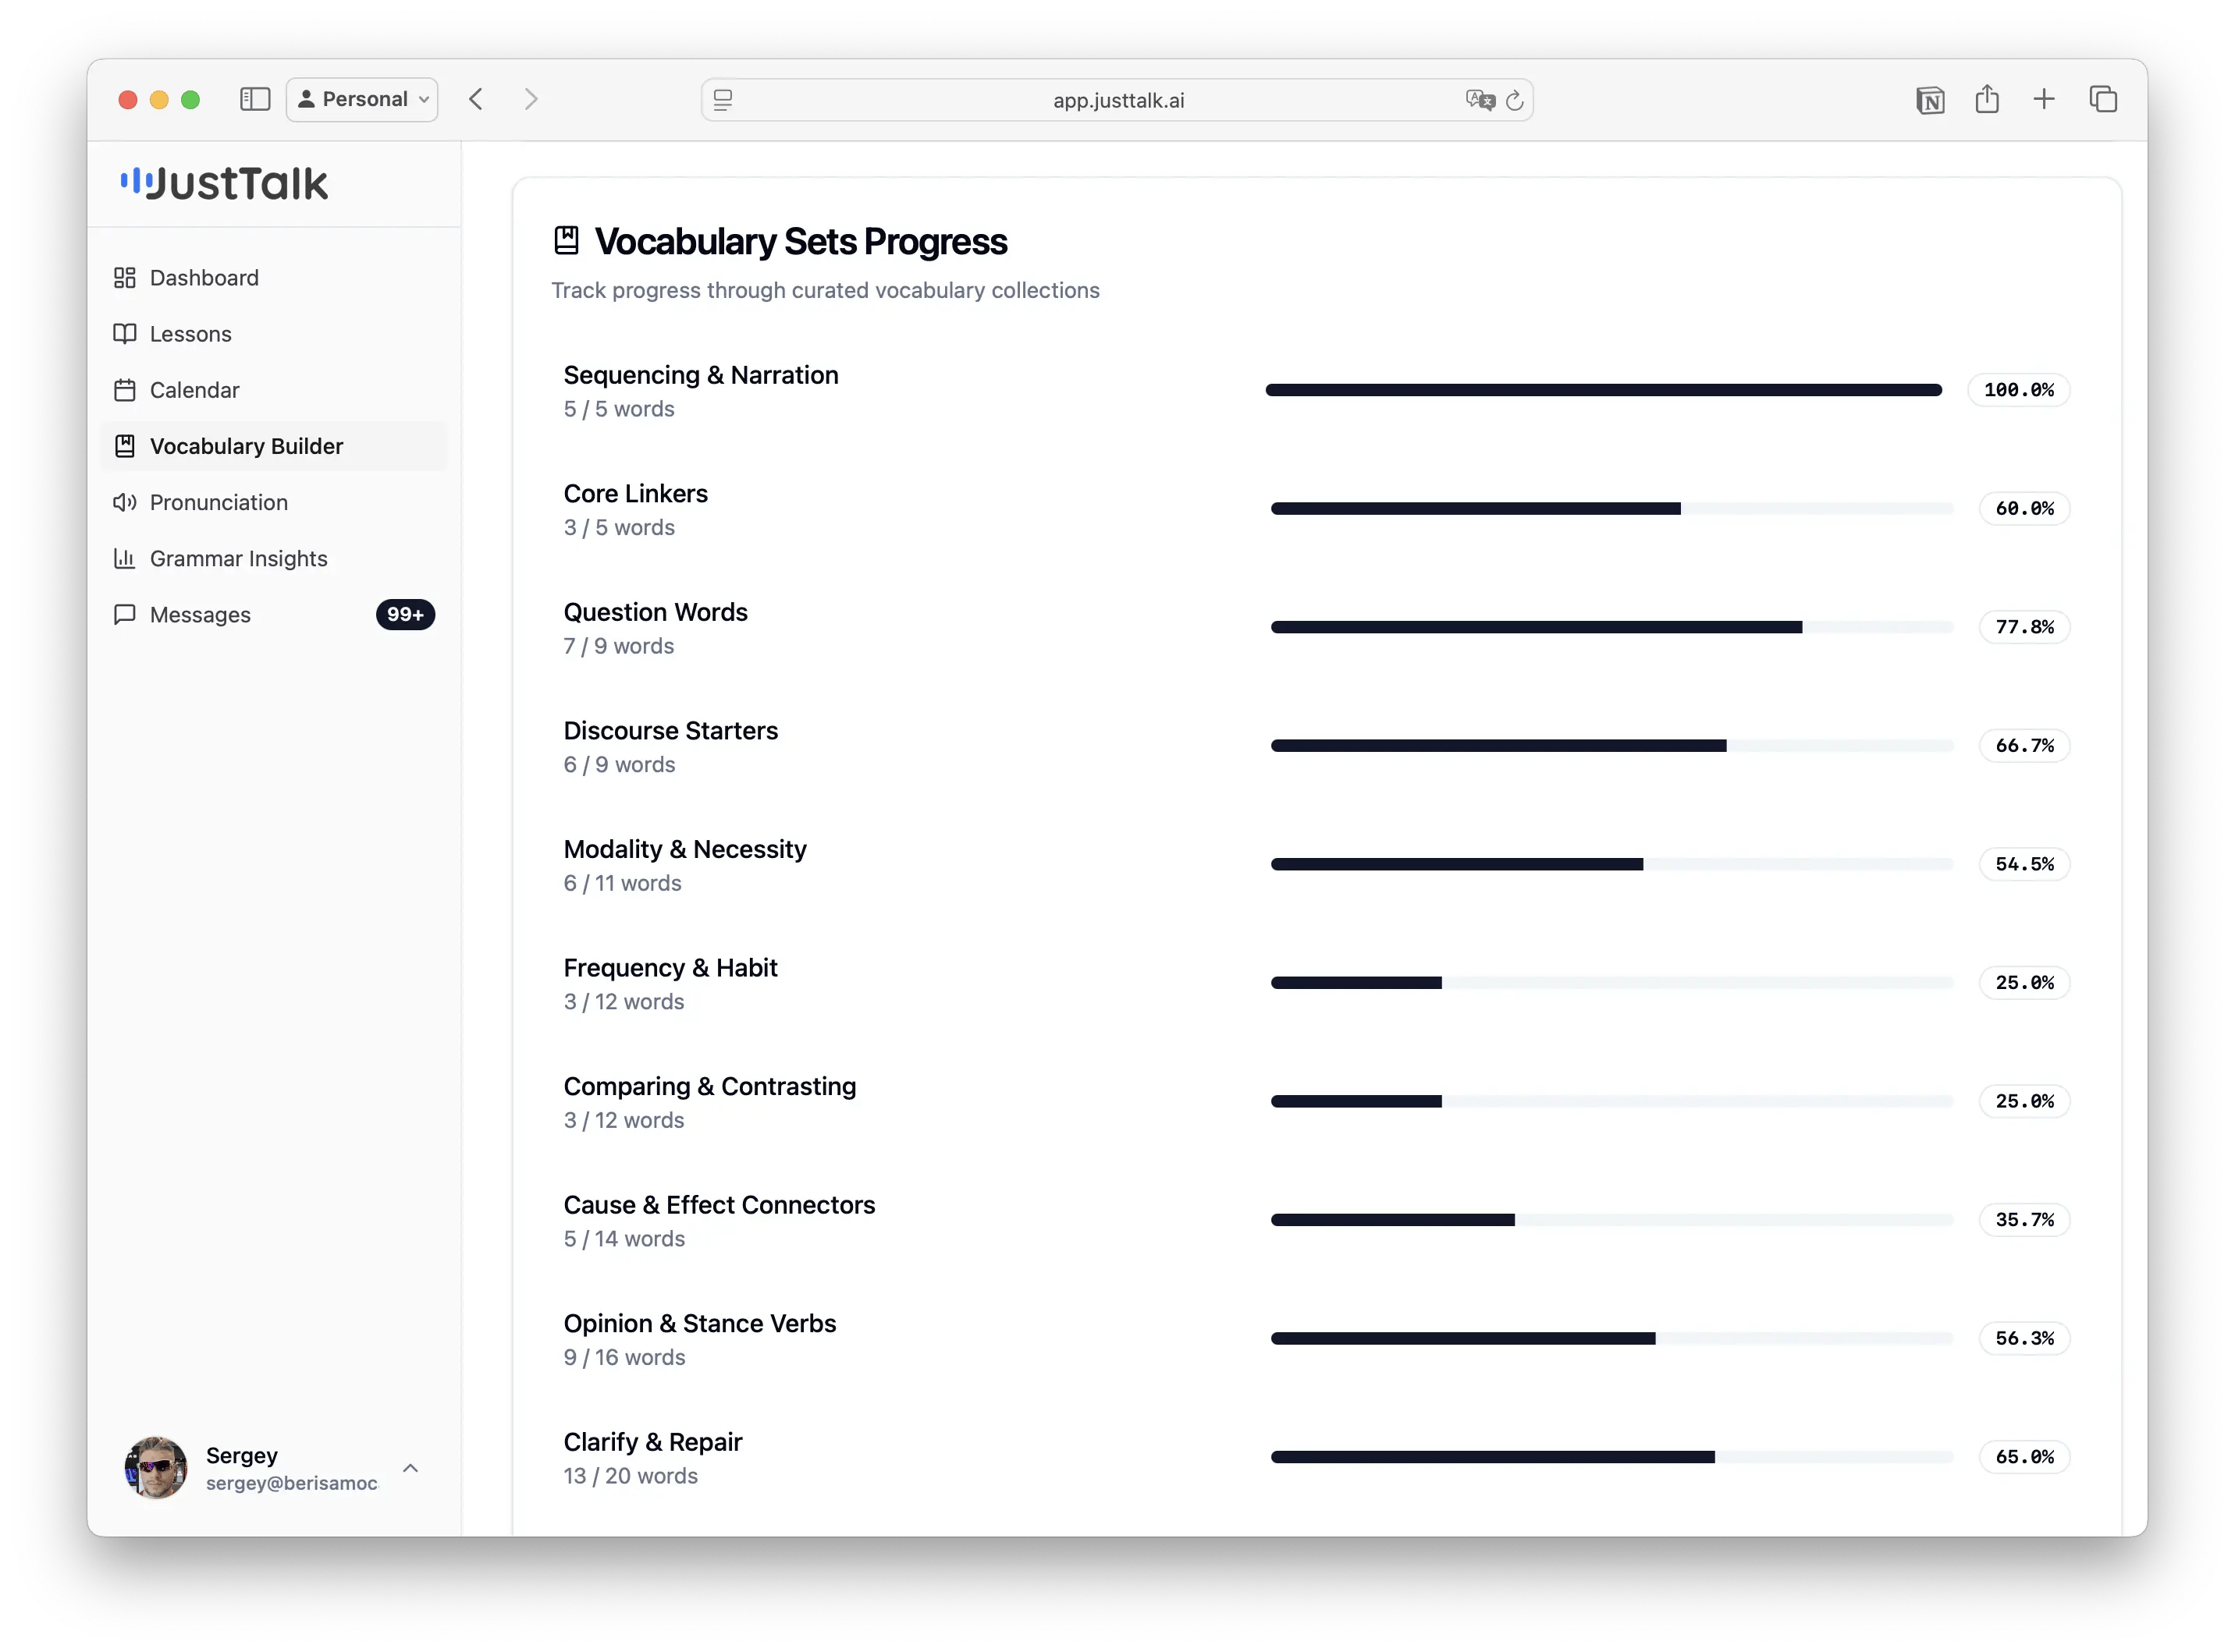2235x1652 pixels.
Task: Click Sergey's profile avatar
Action: 155,1467
